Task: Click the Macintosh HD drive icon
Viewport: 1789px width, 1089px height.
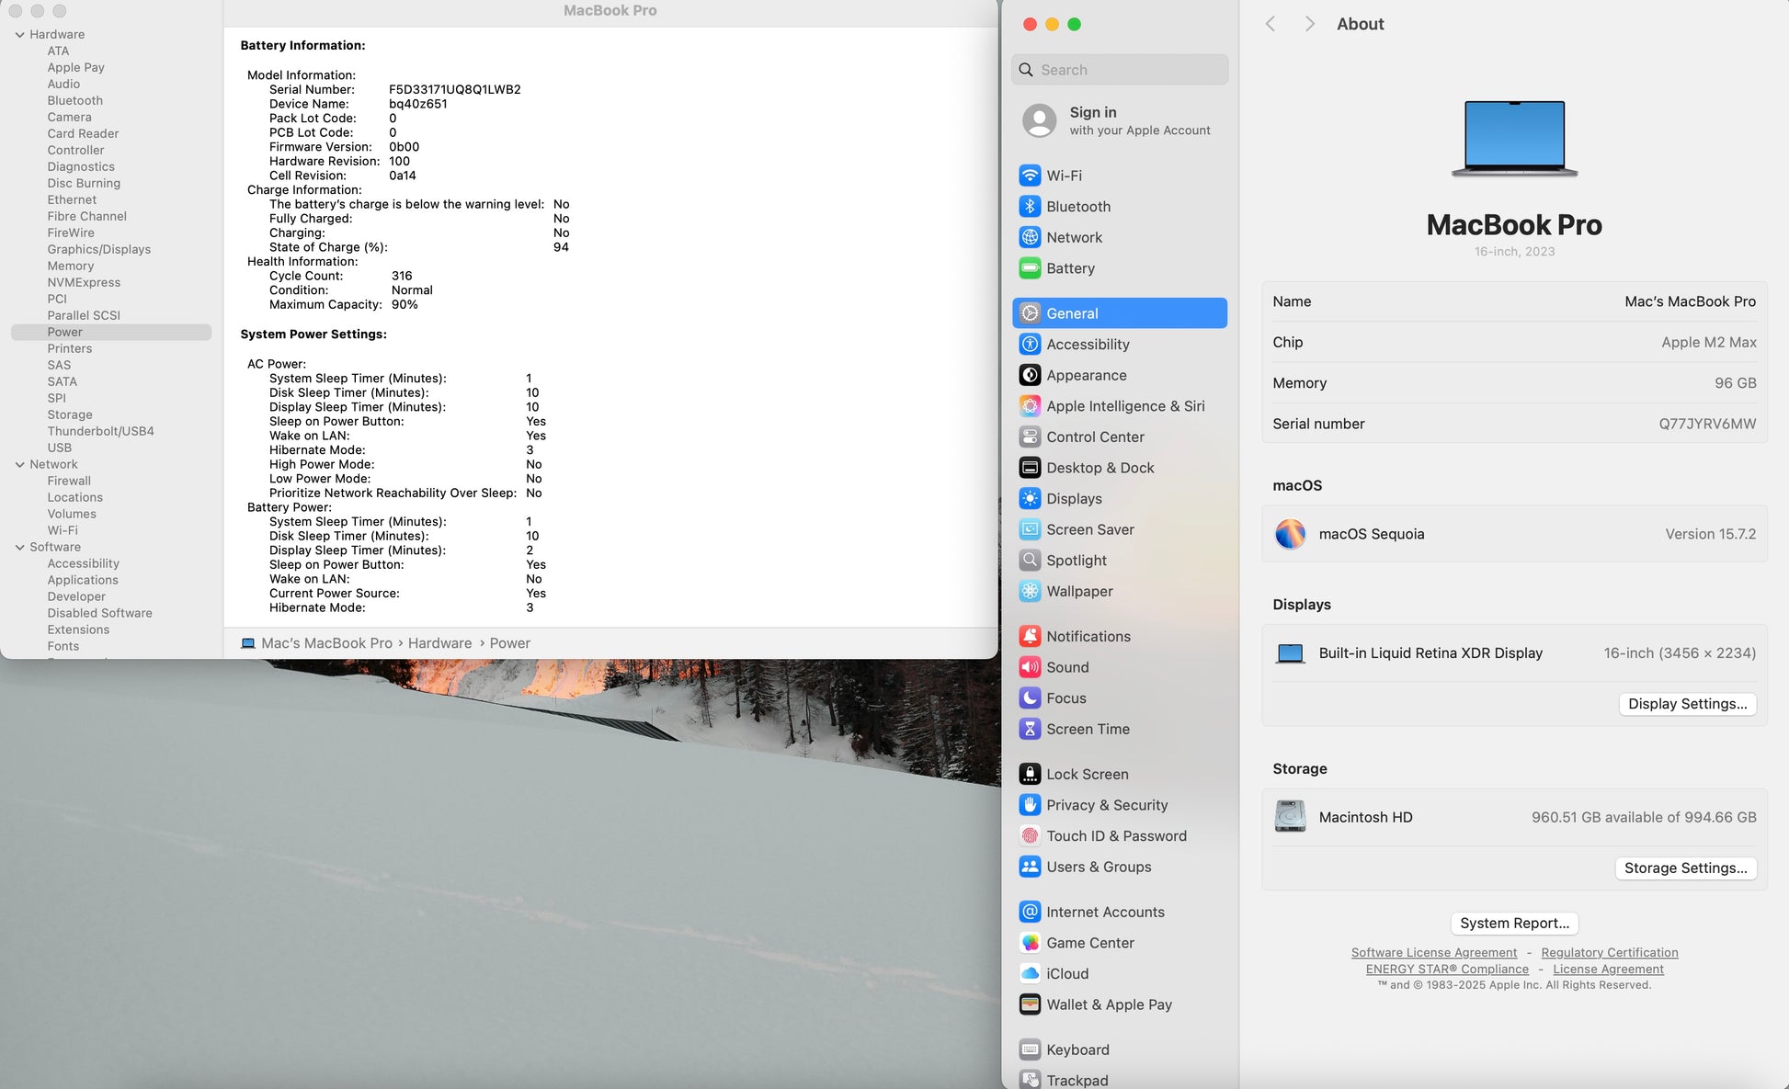Action: (1290, 817)
